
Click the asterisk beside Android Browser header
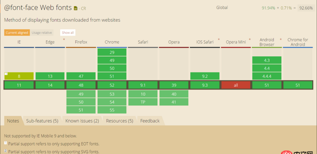(x=281, y=40)
